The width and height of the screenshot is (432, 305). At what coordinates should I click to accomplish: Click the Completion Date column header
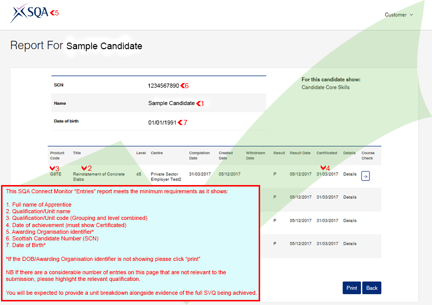[x=199, y=155]
